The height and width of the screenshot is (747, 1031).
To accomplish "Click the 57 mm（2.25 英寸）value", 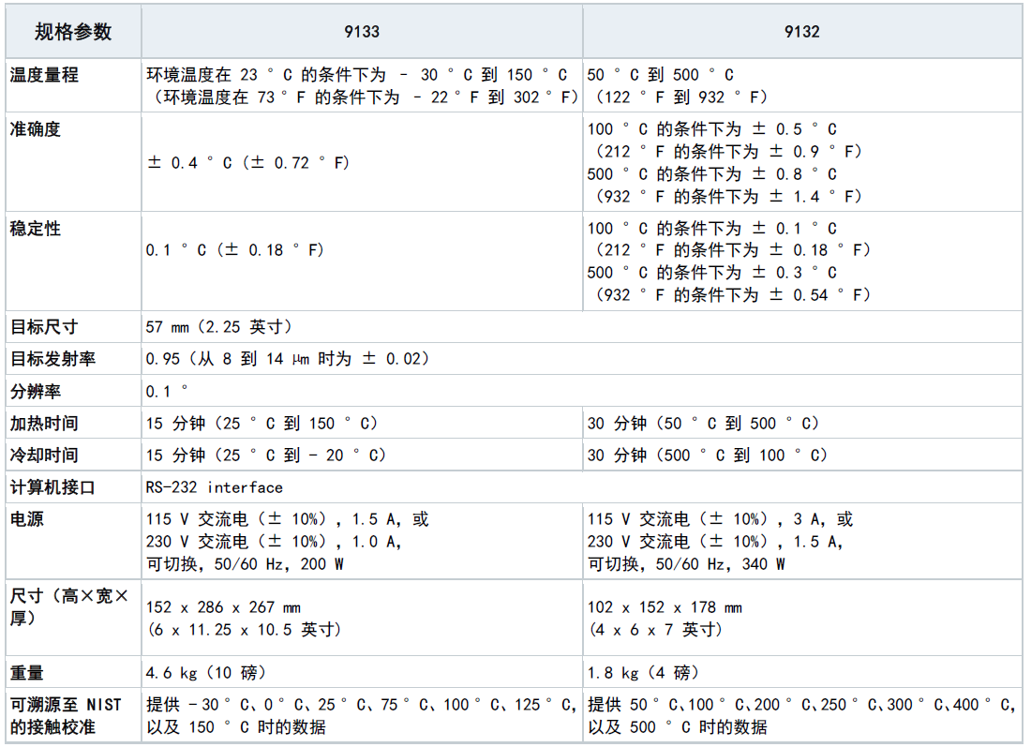I will point(219,327).
